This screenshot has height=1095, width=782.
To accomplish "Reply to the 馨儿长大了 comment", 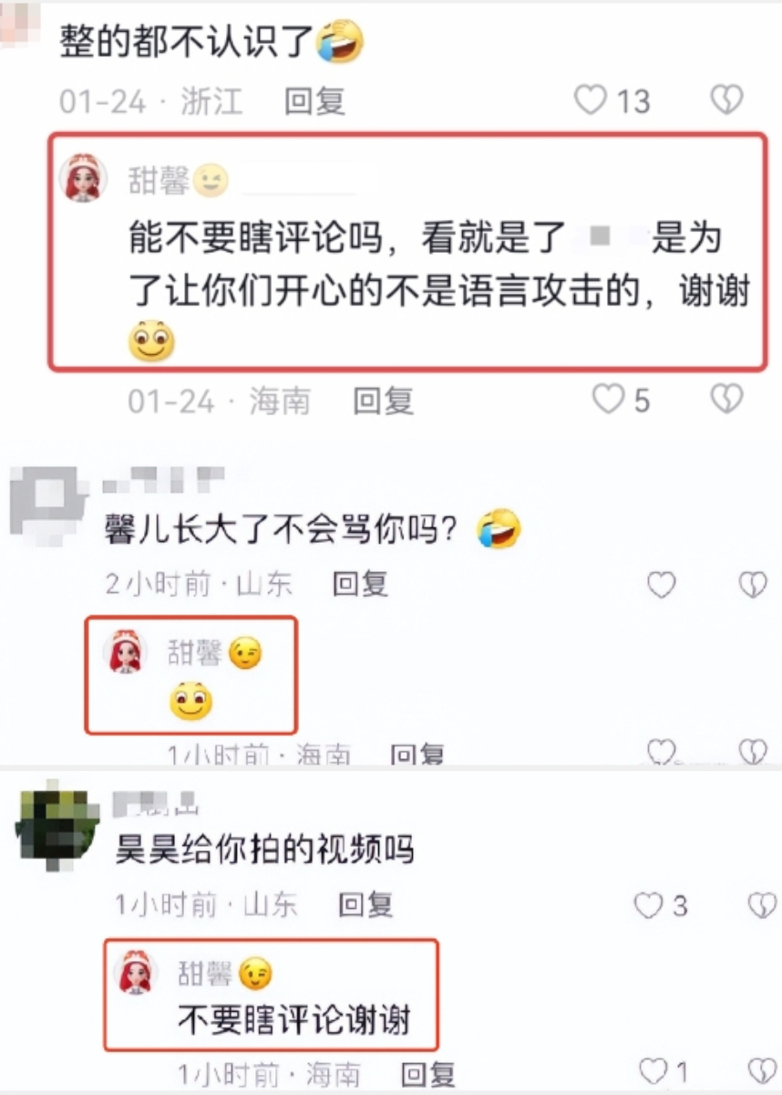I will (x=361, y=584).
